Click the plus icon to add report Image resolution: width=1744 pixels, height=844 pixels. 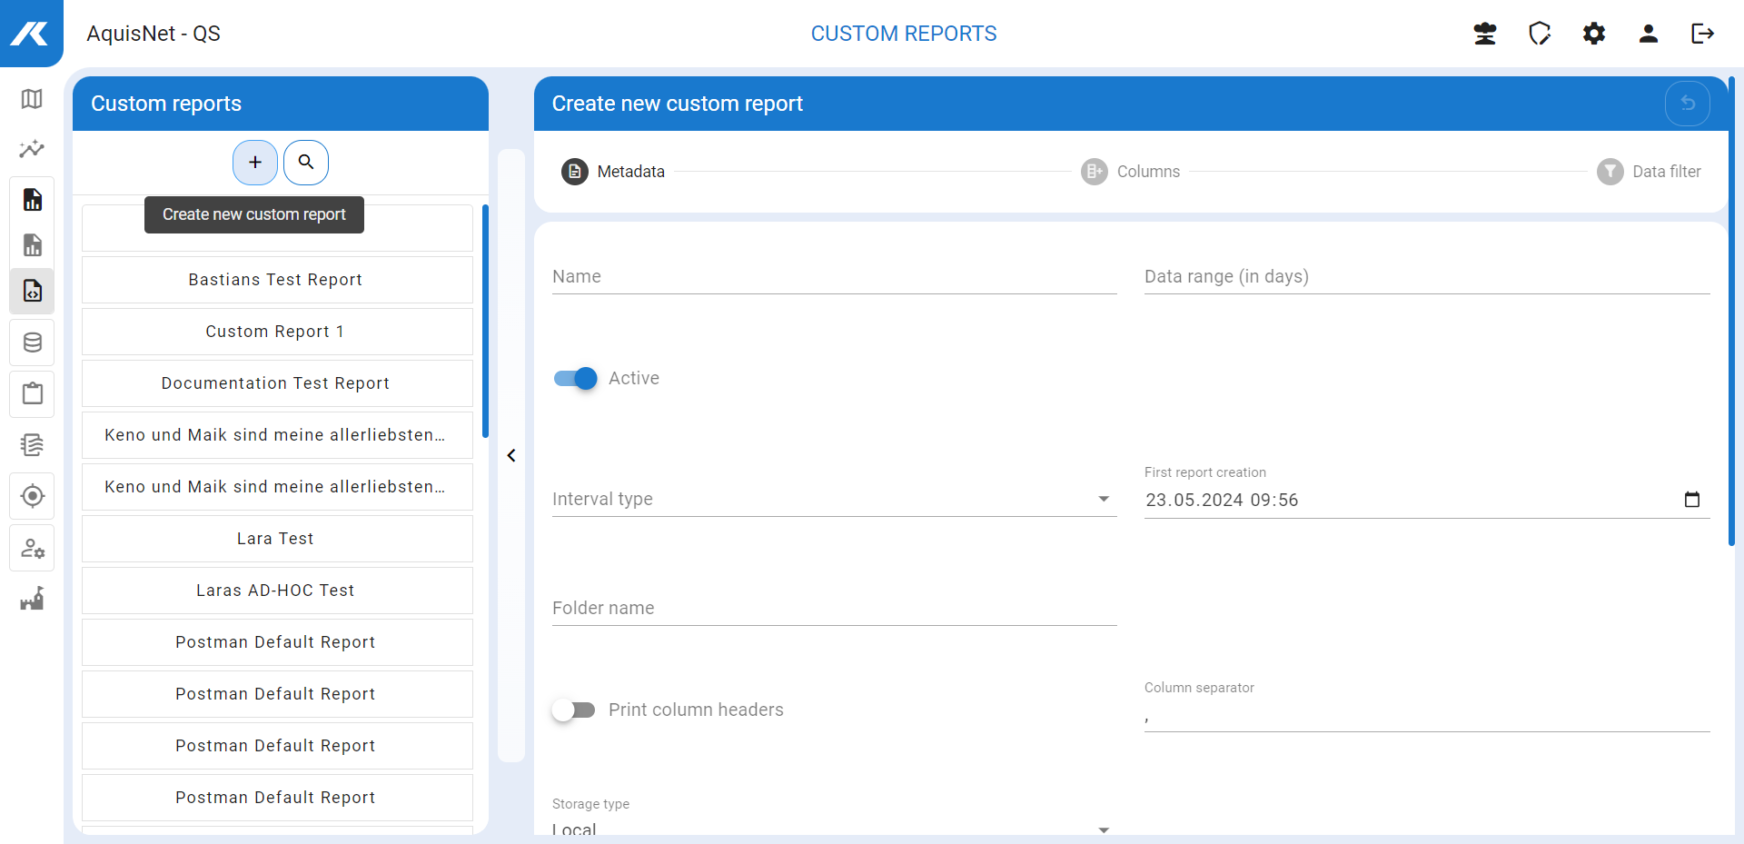tap(255, 163)
